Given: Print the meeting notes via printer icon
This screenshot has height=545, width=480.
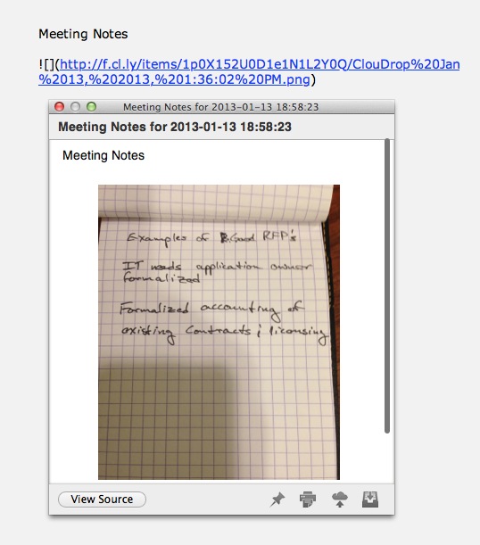Looking at the screenshot, I should (x=308, y=500).
